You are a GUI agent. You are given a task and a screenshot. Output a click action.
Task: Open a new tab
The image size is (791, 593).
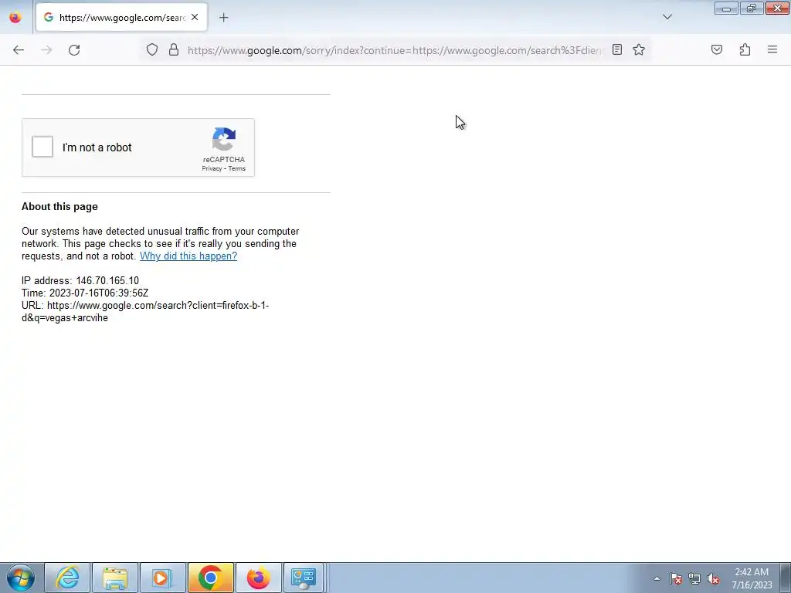tap(223, 18)
